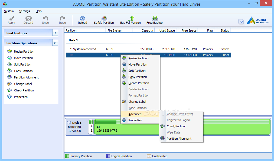
Task: Expand the Paid Features panel
Action: click(55, 33)
